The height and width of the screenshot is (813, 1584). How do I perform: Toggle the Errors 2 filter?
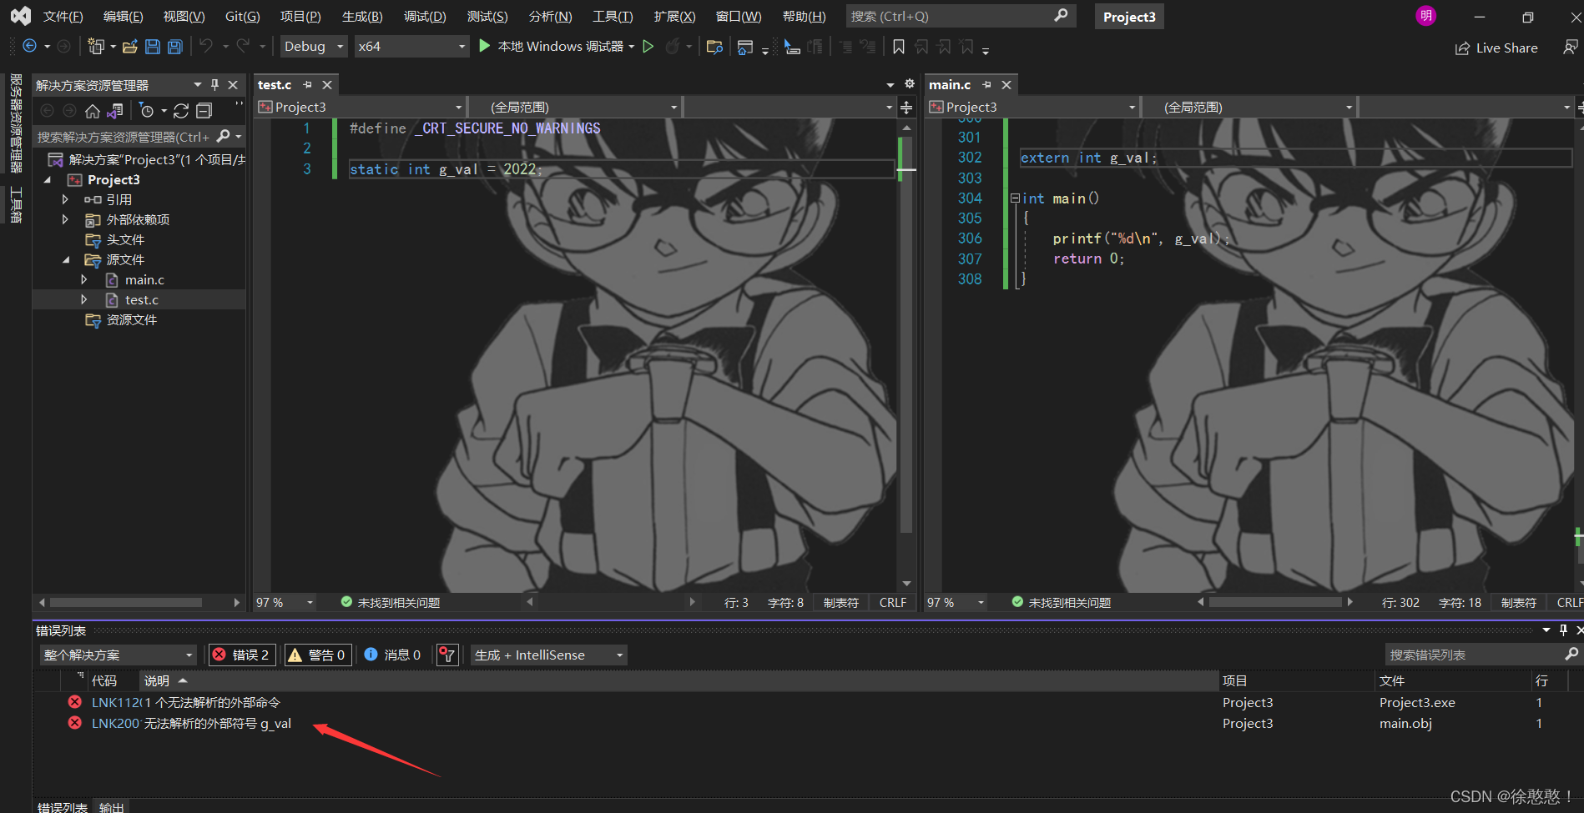241,655
